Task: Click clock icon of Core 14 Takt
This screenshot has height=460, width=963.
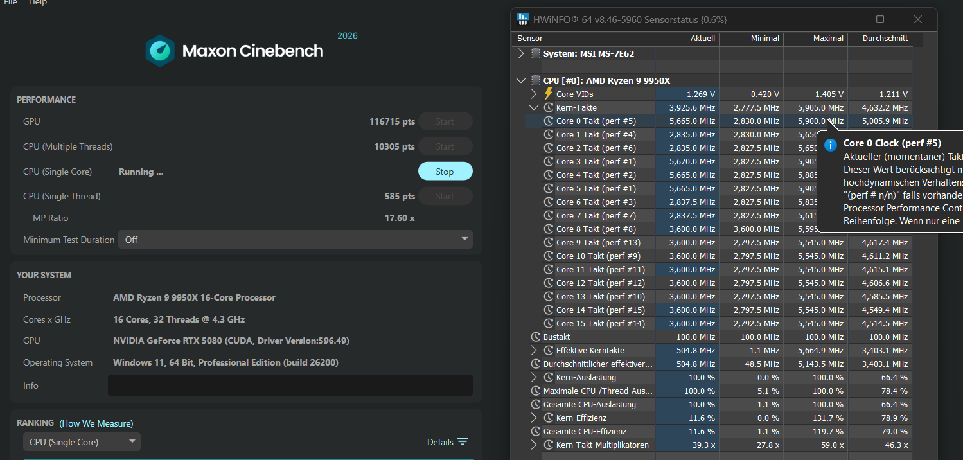Action: click(549, 310)
